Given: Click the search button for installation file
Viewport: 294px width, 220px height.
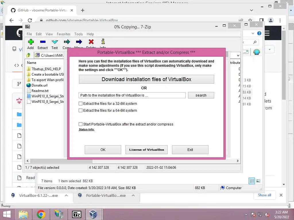Looking at the screenshot, I should tap(201, 95).
